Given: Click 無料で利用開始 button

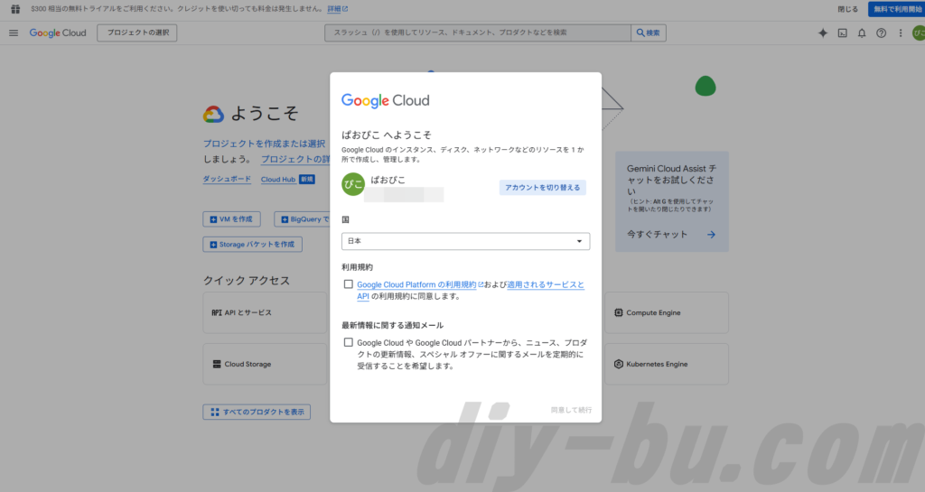Looking at the screenshot, I should 896,9.
